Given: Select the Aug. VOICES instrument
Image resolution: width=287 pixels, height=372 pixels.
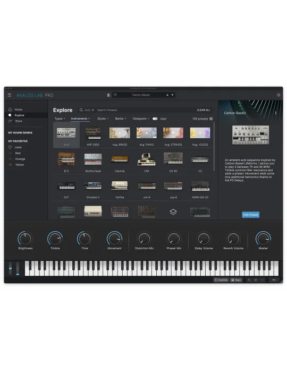Looking at the screenshot, I should pos(200,136).
